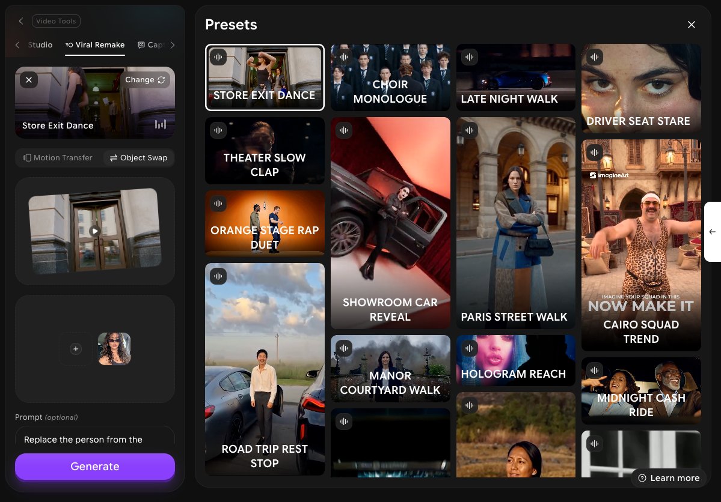Screen dimensions: 721x502
Task: Switch to the Studio tab
Action: pos(40,45)
